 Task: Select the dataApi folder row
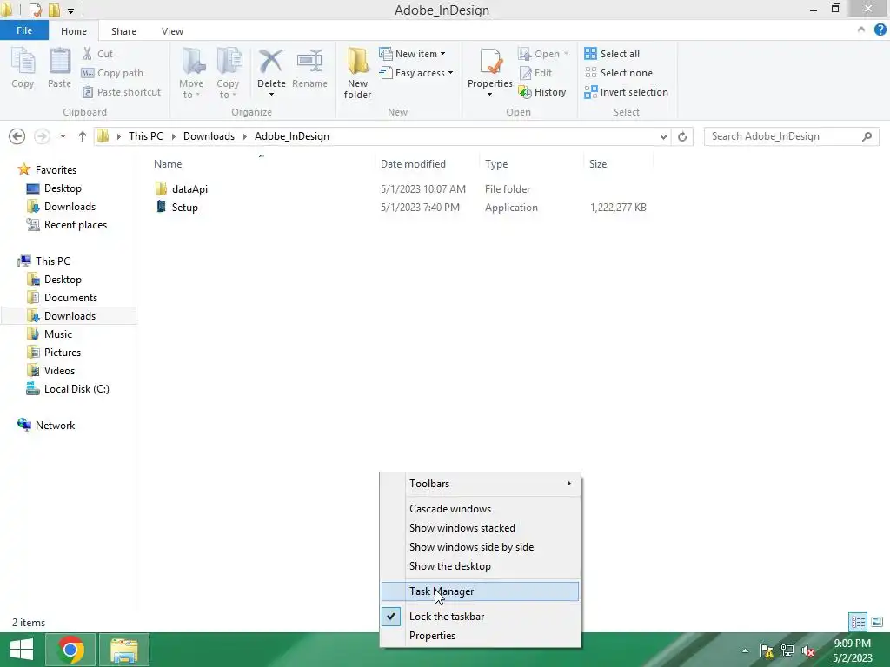point(400,189)
